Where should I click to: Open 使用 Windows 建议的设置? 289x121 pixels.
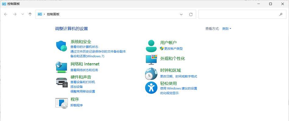(x=178, y=88)
